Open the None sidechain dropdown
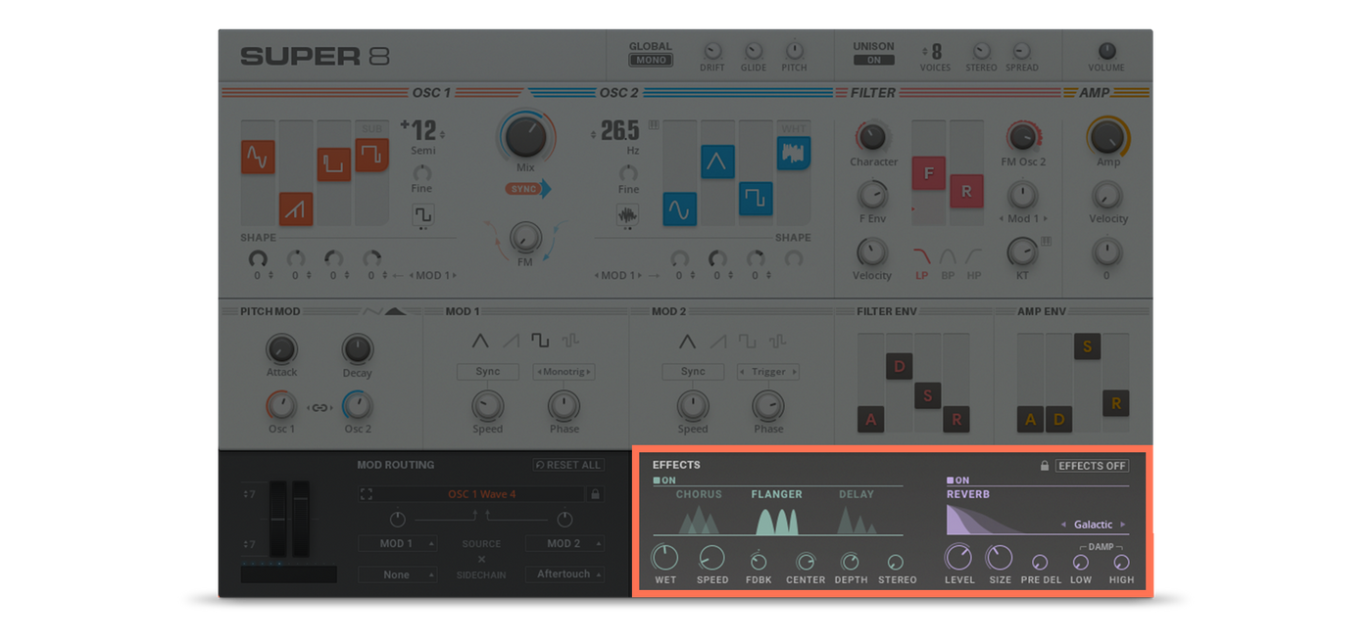The height and width of the screenshot is (641, 1372). (397, 574)
